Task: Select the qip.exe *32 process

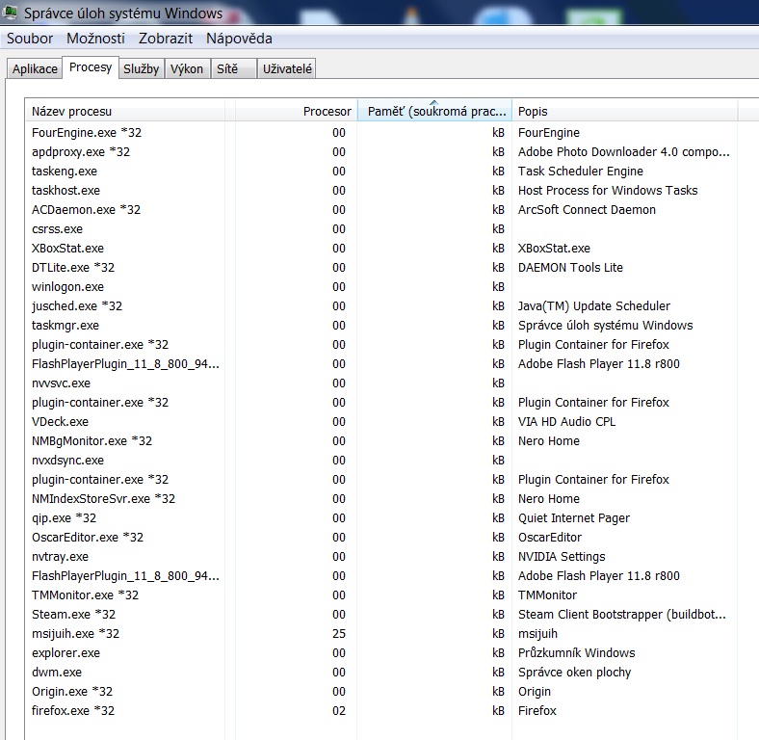Action: point(64,518)
